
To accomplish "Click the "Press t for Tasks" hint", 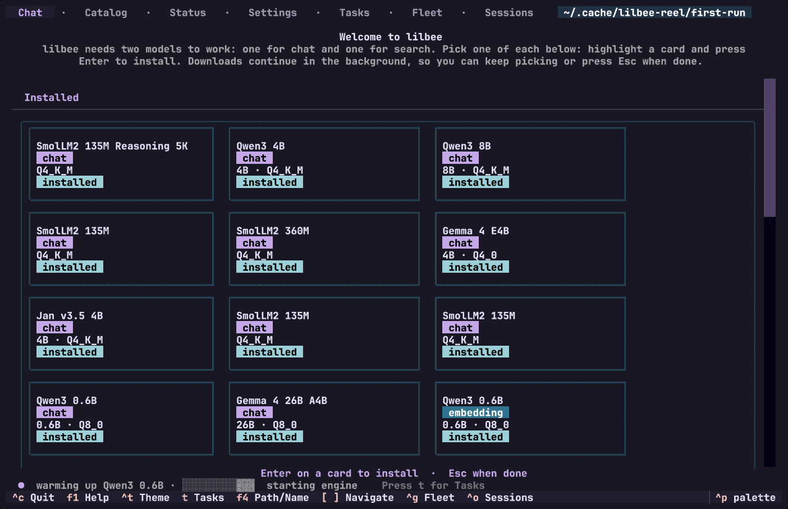I will [433, 485].
